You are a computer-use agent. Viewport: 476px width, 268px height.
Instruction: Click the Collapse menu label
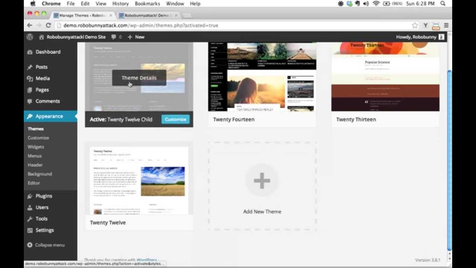pyautogui.click(x=50, y=245)
